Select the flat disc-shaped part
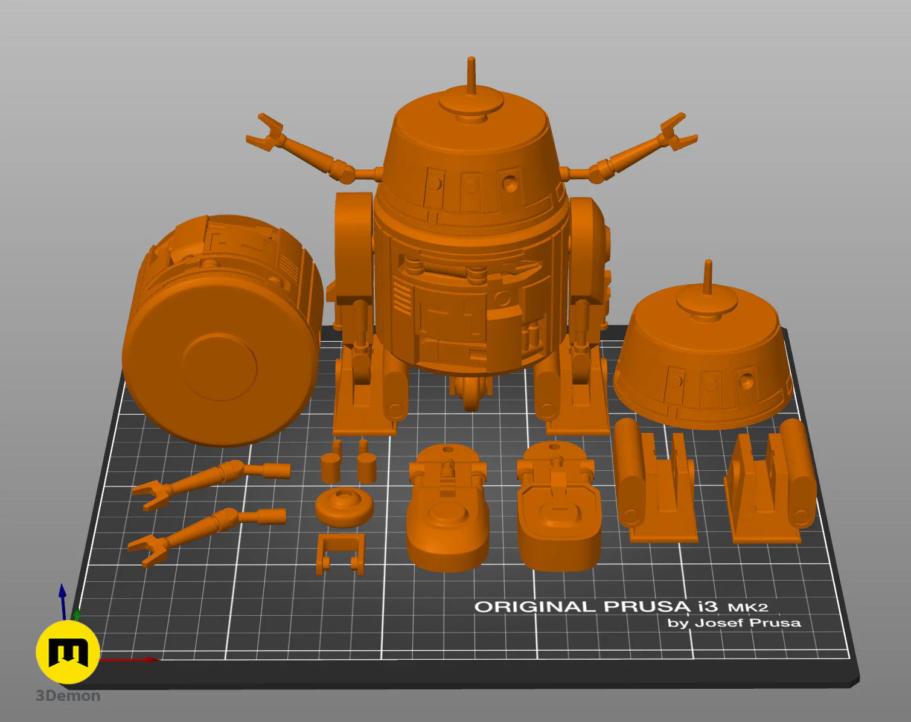The width and height of the screenshot is (911, 722). tap(344, 507)
